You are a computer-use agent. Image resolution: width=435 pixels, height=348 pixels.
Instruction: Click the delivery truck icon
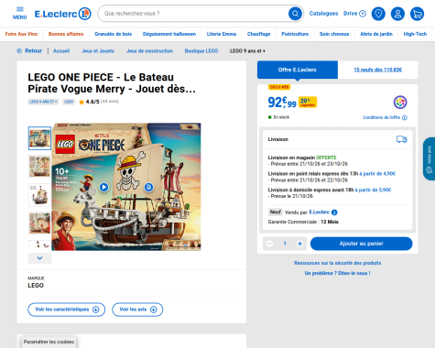click(x=402, y=139)
